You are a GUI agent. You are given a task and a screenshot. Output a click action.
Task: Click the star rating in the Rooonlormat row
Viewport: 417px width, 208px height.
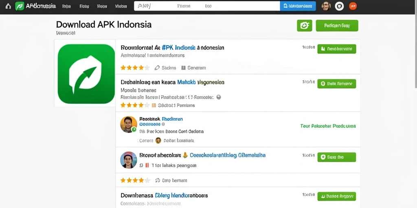(x=135, y=68)
